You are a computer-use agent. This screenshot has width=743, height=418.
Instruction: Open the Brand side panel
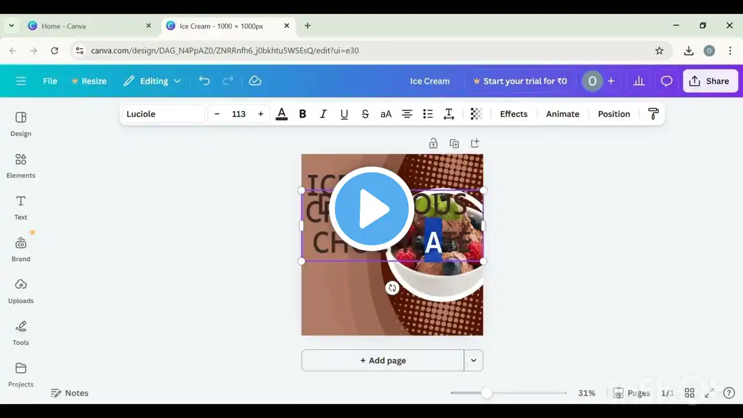click(x=21, y=249)
